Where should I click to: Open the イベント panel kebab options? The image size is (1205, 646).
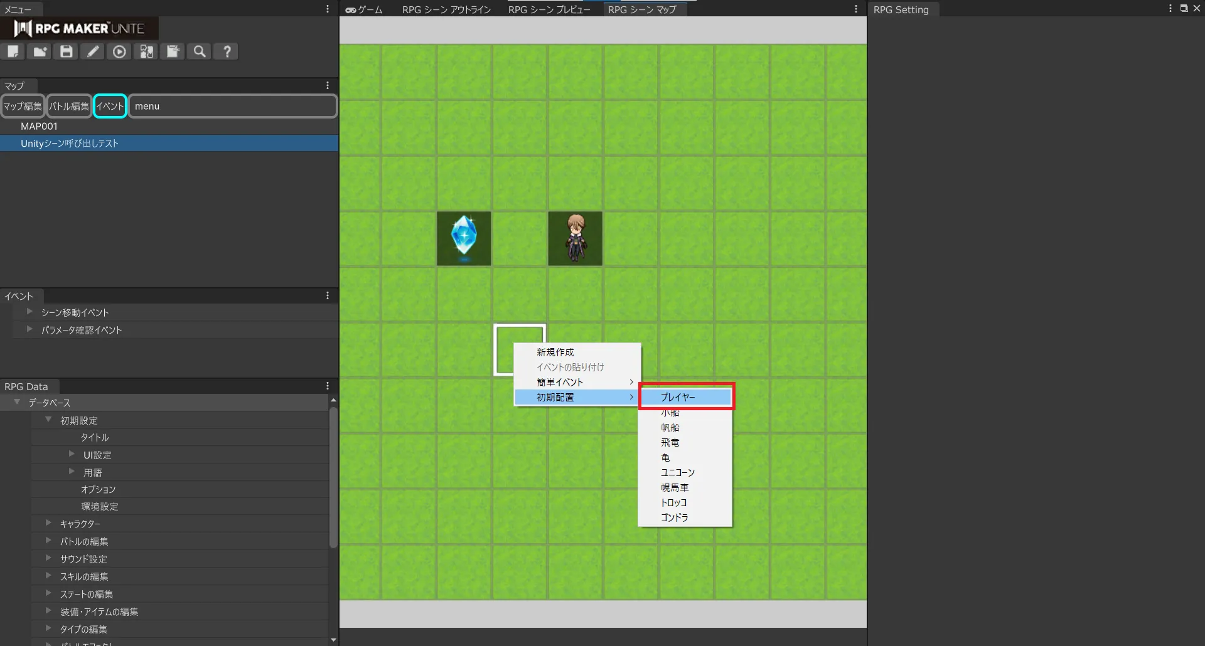coord(328,295)
